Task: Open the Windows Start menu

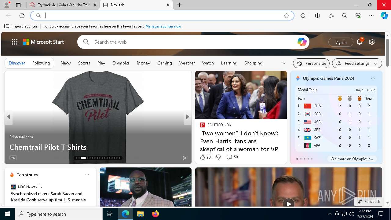Action: point(7,214)
